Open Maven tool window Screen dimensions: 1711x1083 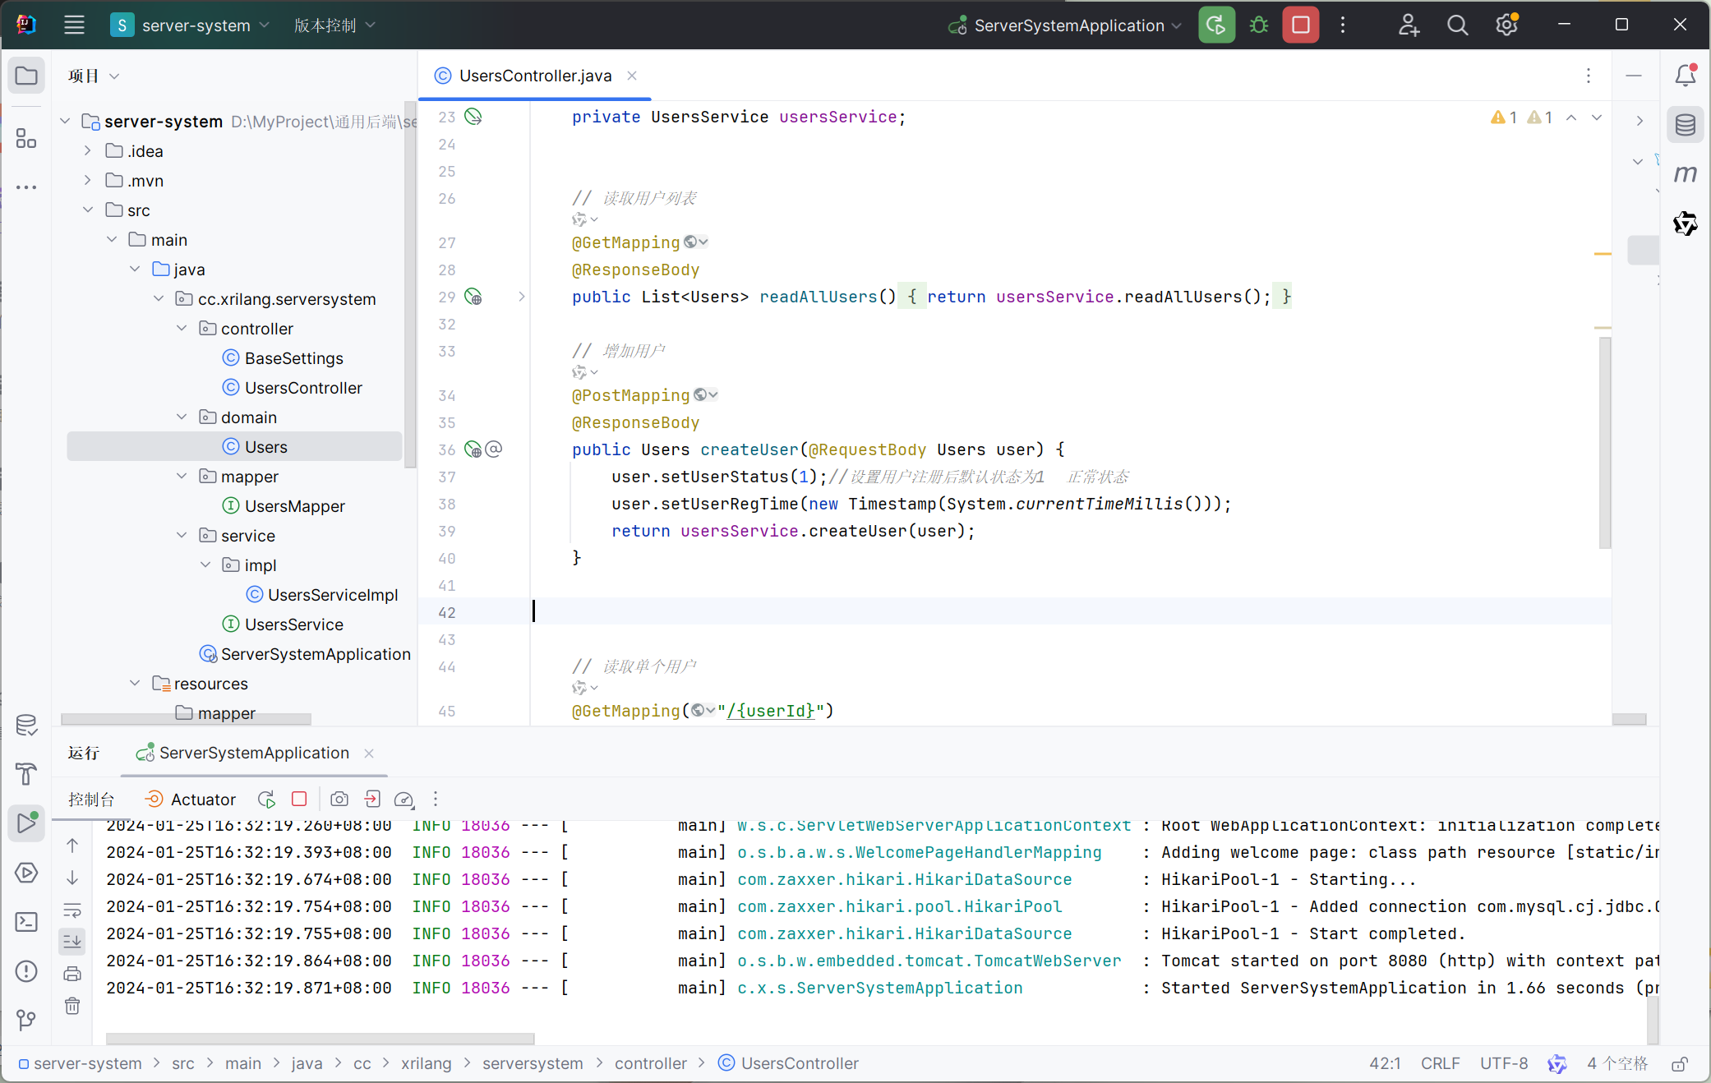1685,174
